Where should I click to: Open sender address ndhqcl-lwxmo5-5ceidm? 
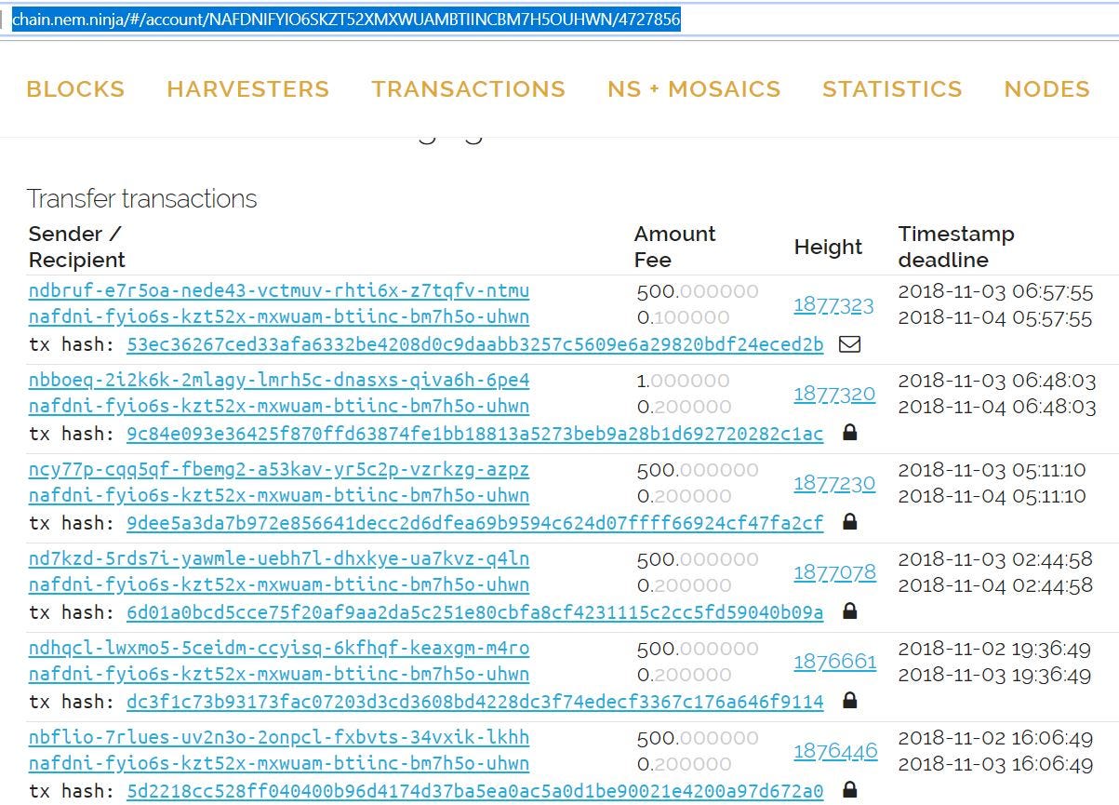(279, 648)
